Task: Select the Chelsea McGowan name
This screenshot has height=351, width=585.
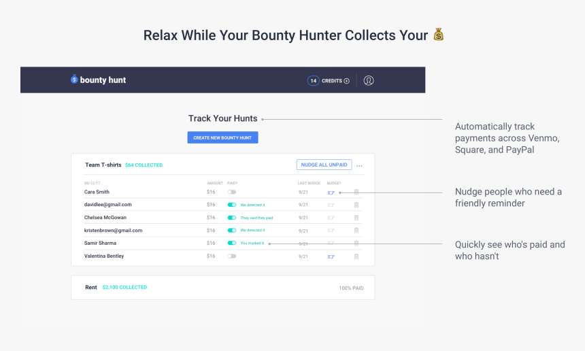Action: pyautogui.click(x=105, y=218)
